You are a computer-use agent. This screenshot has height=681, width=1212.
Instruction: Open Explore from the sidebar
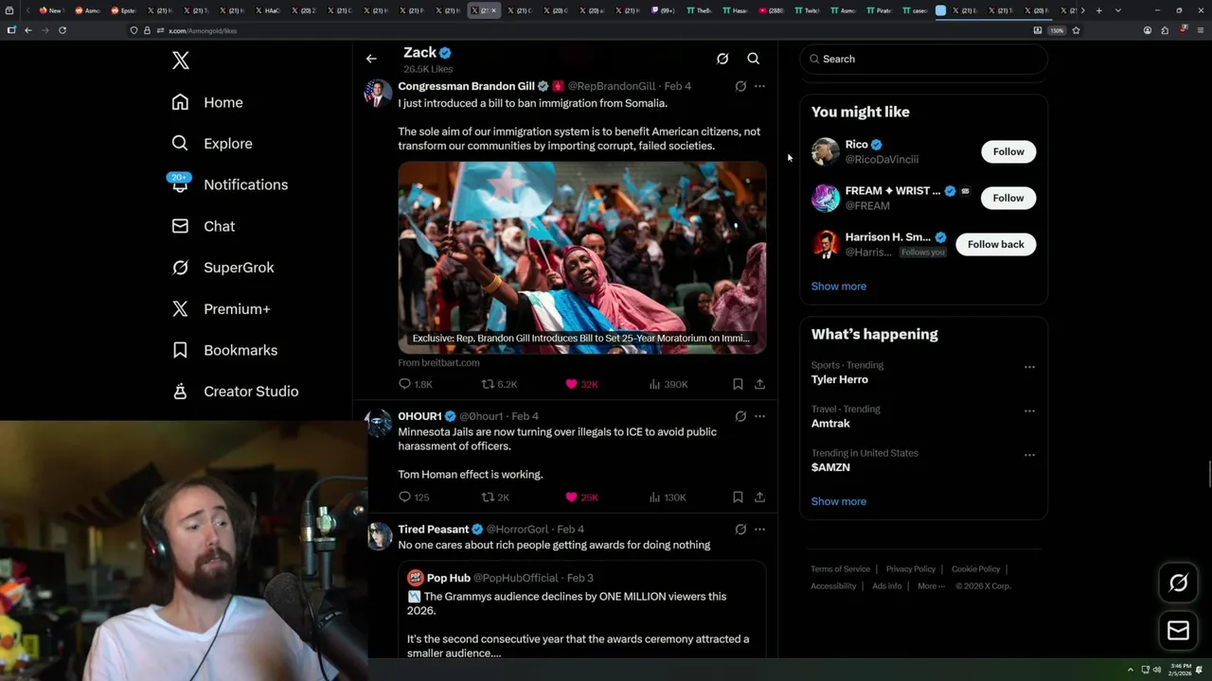click(212, 144)
